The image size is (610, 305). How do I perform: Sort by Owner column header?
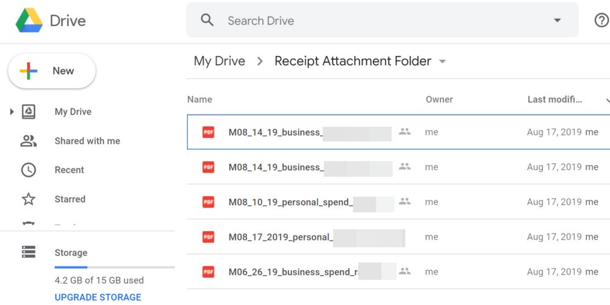[x=439, y=99]
